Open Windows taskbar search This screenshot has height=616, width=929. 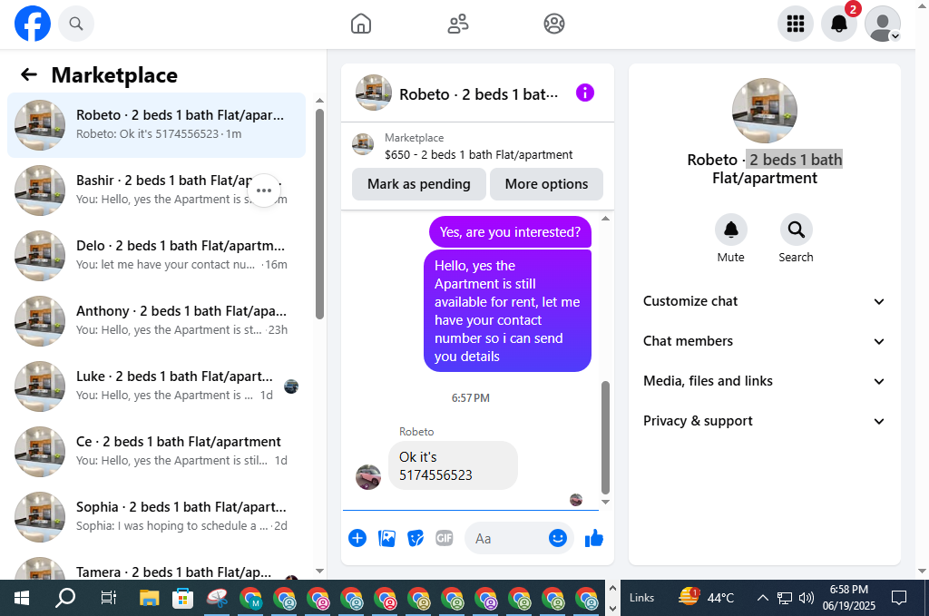coord(65,598)
